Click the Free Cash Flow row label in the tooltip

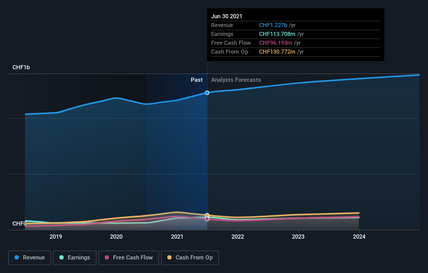coord(231,43)
